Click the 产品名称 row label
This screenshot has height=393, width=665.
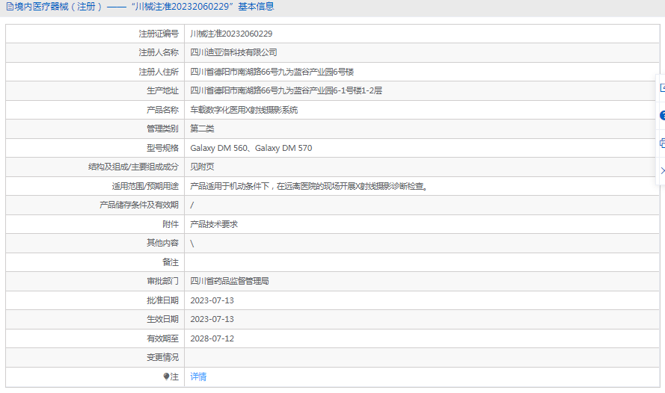pyautogui.click(x=163, y=110)
